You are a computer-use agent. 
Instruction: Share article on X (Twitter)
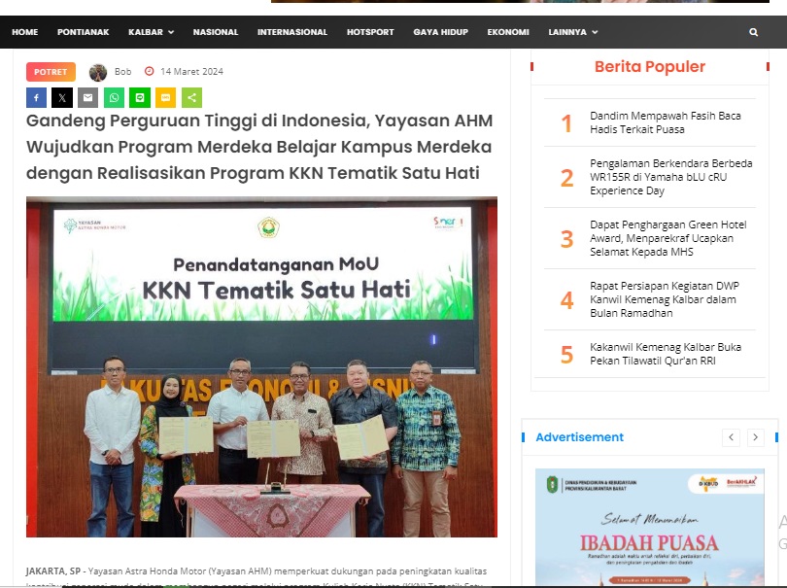coord(62,98)
